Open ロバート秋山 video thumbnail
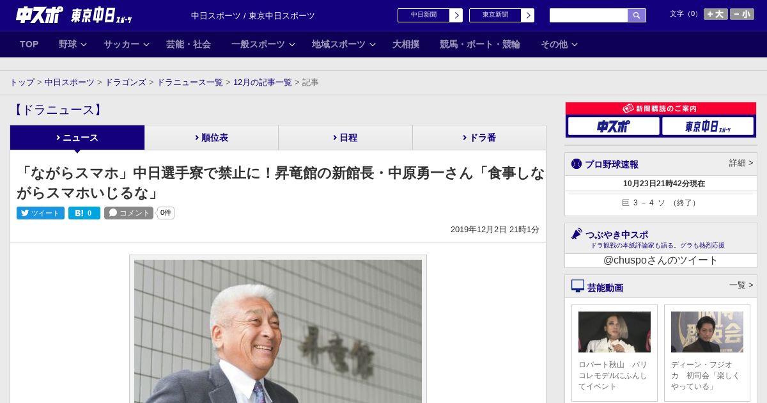Viewport: 767px width, 403px height. click(614, 332)
